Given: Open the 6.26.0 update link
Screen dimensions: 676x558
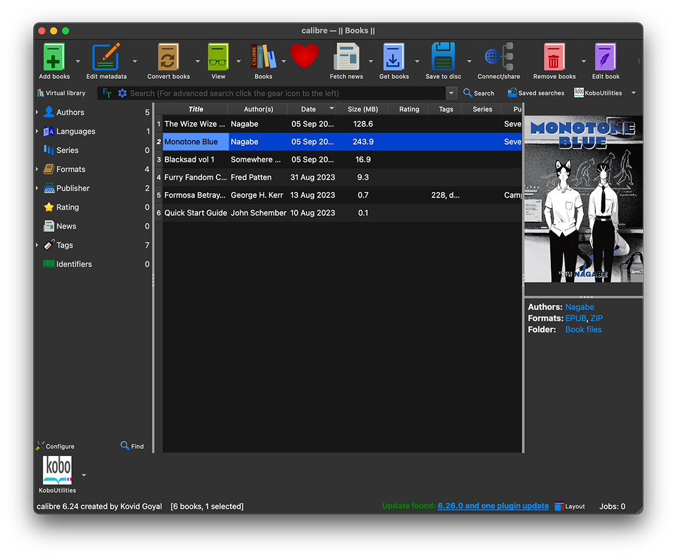Looking at the screenshot, I should click(493, 506).
